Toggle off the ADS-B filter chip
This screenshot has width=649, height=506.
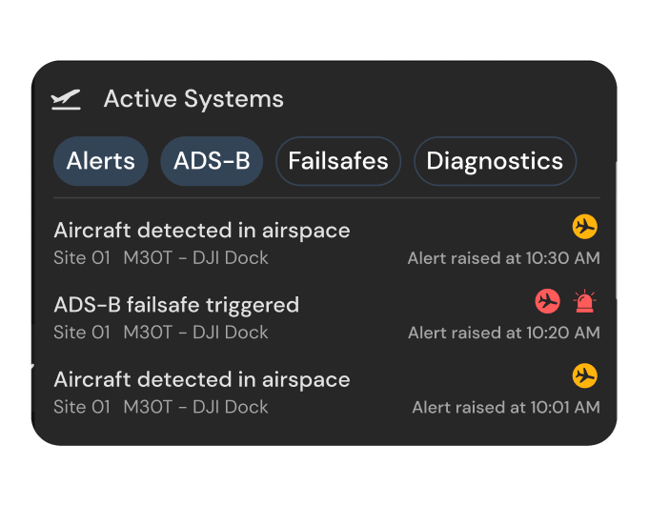pos(212,161)
